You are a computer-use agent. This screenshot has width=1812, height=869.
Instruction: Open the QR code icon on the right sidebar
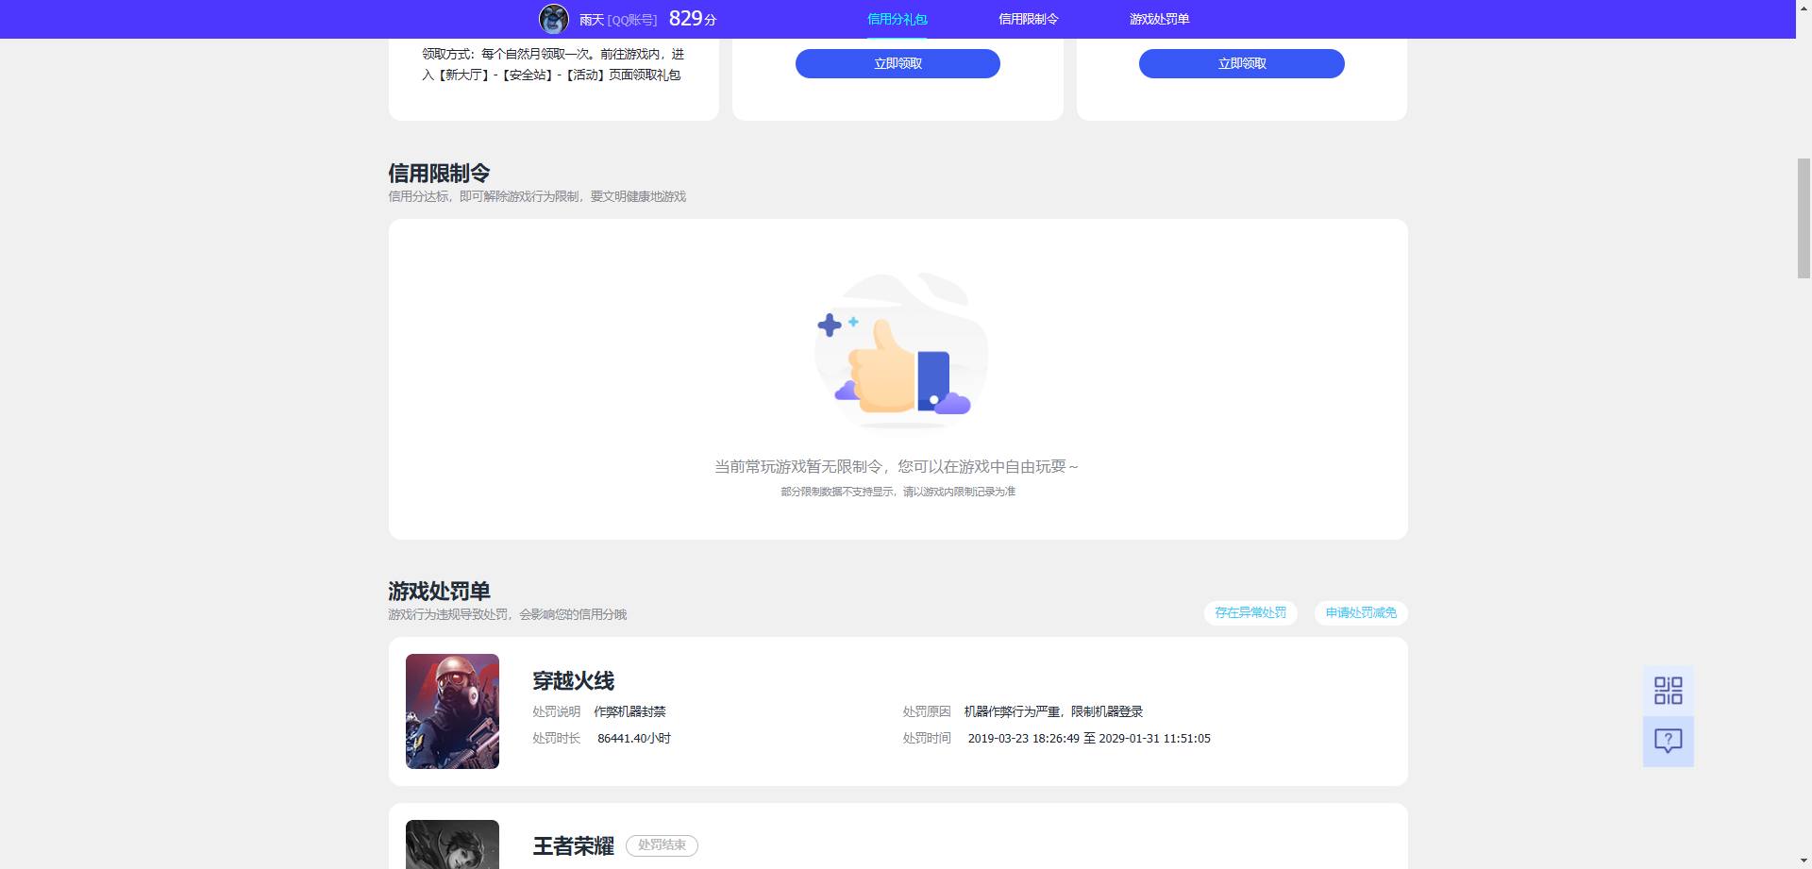coord(1669,692)
